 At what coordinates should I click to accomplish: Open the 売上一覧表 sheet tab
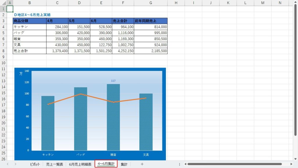[x=54, y=164]
